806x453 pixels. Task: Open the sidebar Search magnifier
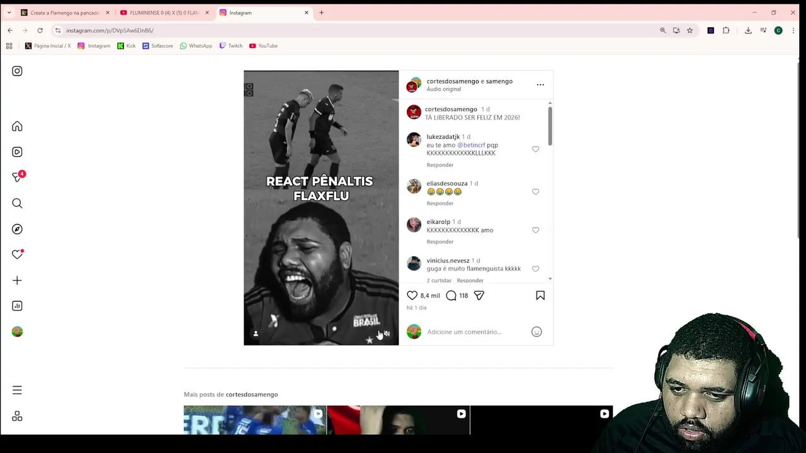click(x=17, y=203)
